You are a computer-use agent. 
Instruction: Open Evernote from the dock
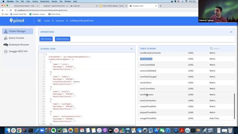click(x=54, y=130)
